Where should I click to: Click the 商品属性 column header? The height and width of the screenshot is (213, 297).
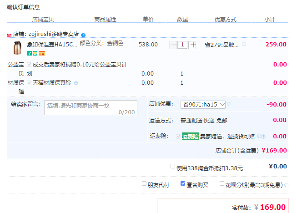[106, 19]
